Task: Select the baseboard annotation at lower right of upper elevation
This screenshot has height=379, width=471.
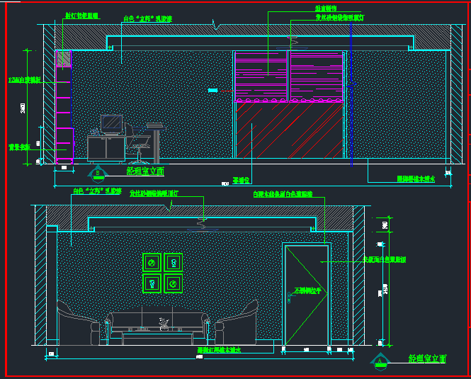Action: [416, 179]
